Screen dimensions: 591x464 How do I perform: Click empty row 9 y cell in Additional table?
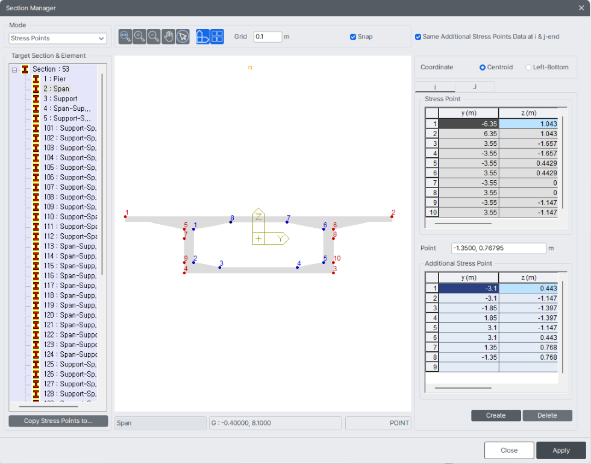[x=469, y=367]
